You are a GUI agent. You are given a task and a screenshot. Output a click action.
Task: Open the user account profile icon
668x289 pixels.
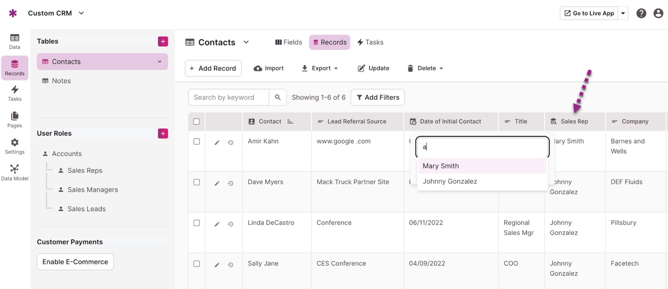658,13
